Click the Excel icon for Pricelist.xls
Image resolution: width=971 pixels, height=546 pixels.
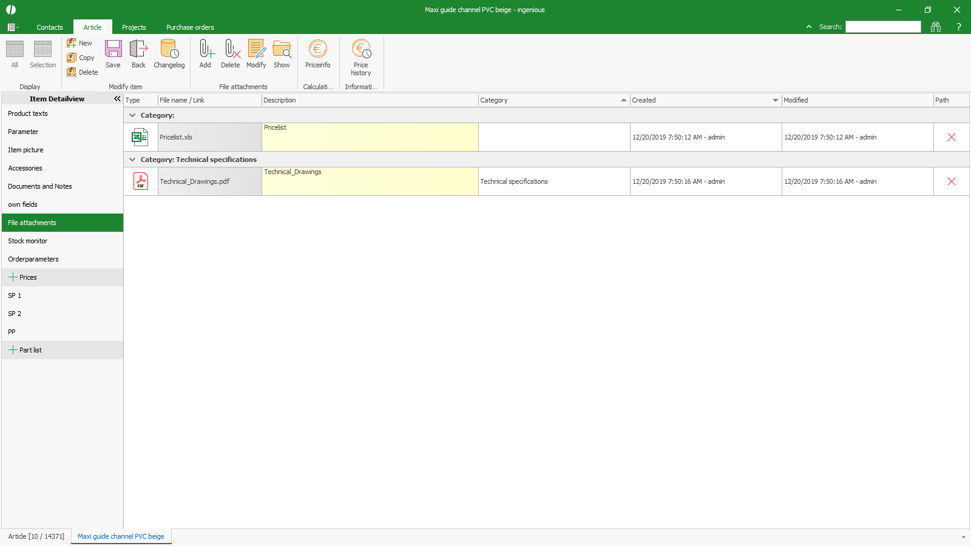pyautogui.click(x=140, y=137)
